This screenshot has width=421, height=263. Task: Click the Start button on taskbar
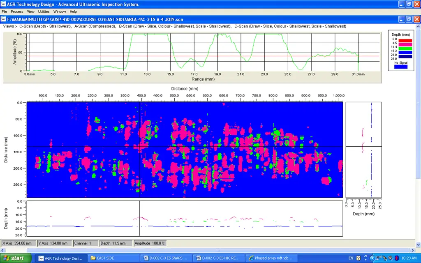coord(16,258)
